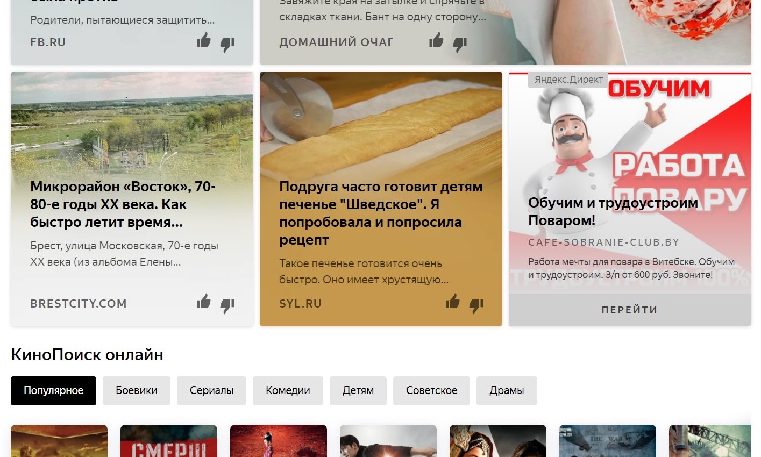Open the Драмы category

(x=507, y=390)
